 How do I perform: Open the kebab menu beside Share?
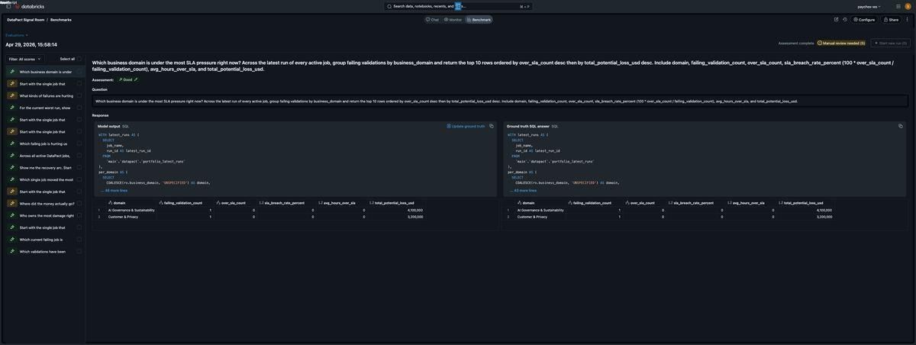907,19
